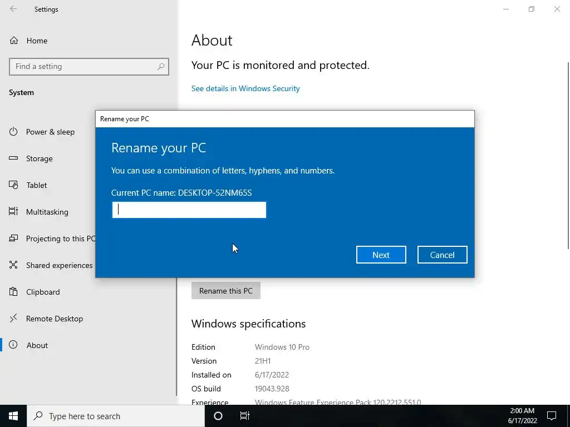Viewport: 570px width, 427px height.
Task: Select Power & sleep in sidebar
Action: pos(50,132)
